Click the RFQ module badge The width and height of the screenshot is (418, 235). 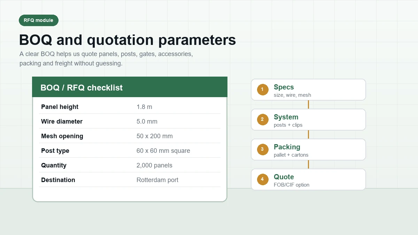click(39, 20)
